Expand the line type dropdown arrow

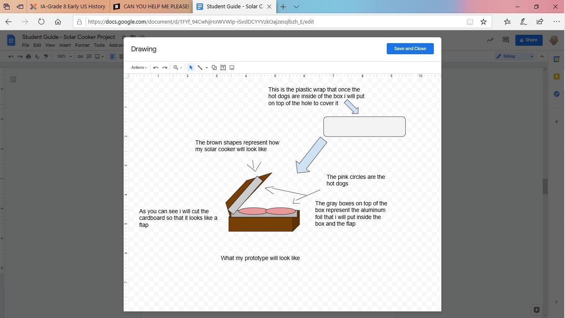click(207, 67)
